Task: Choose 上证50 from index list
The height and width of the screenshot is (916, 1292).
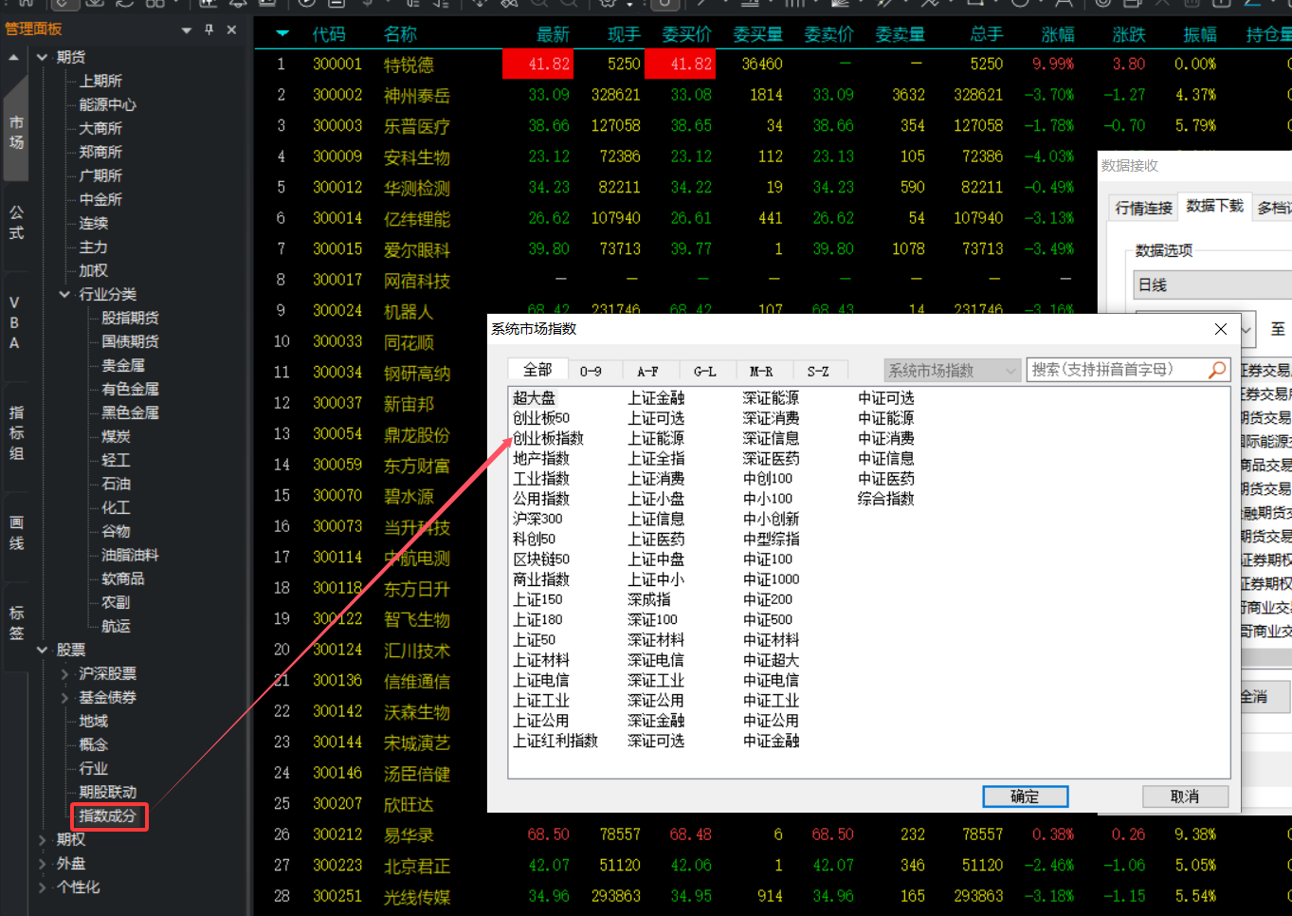Action: coord(534,640)
